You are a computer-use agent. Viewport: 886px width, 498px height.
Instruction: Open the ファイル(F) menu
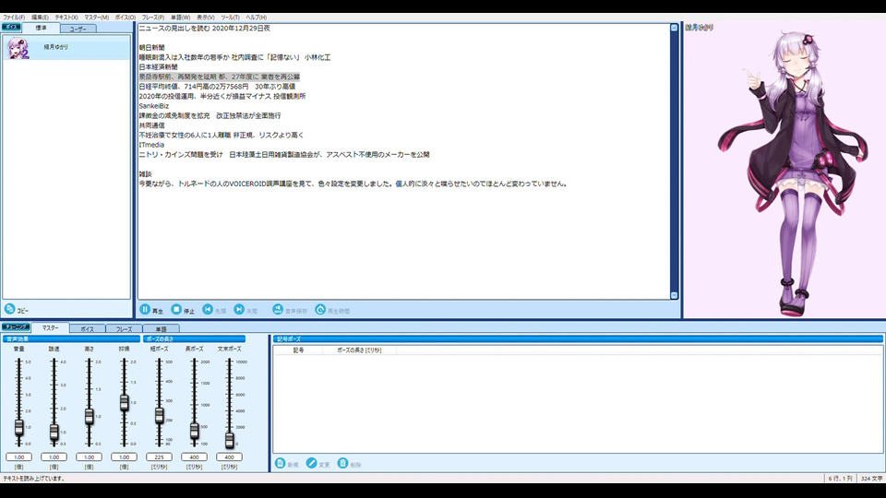pyautogui.click(x=14, y=18)
